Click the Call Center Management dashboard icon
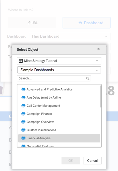The image size is (118, 171). 23,106
